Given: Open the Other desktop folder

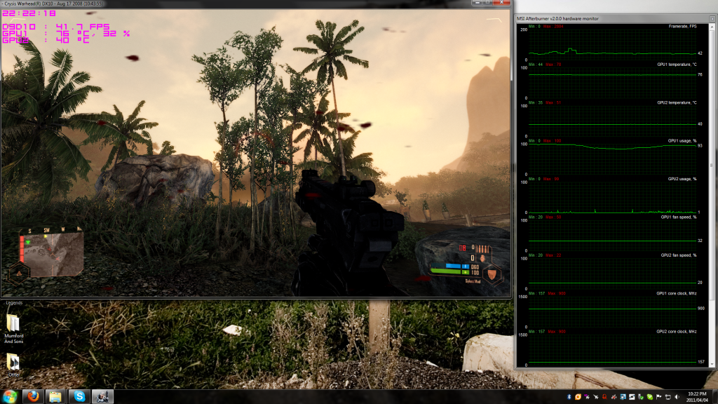Looking at the screenshot, I should coord(13,365).
